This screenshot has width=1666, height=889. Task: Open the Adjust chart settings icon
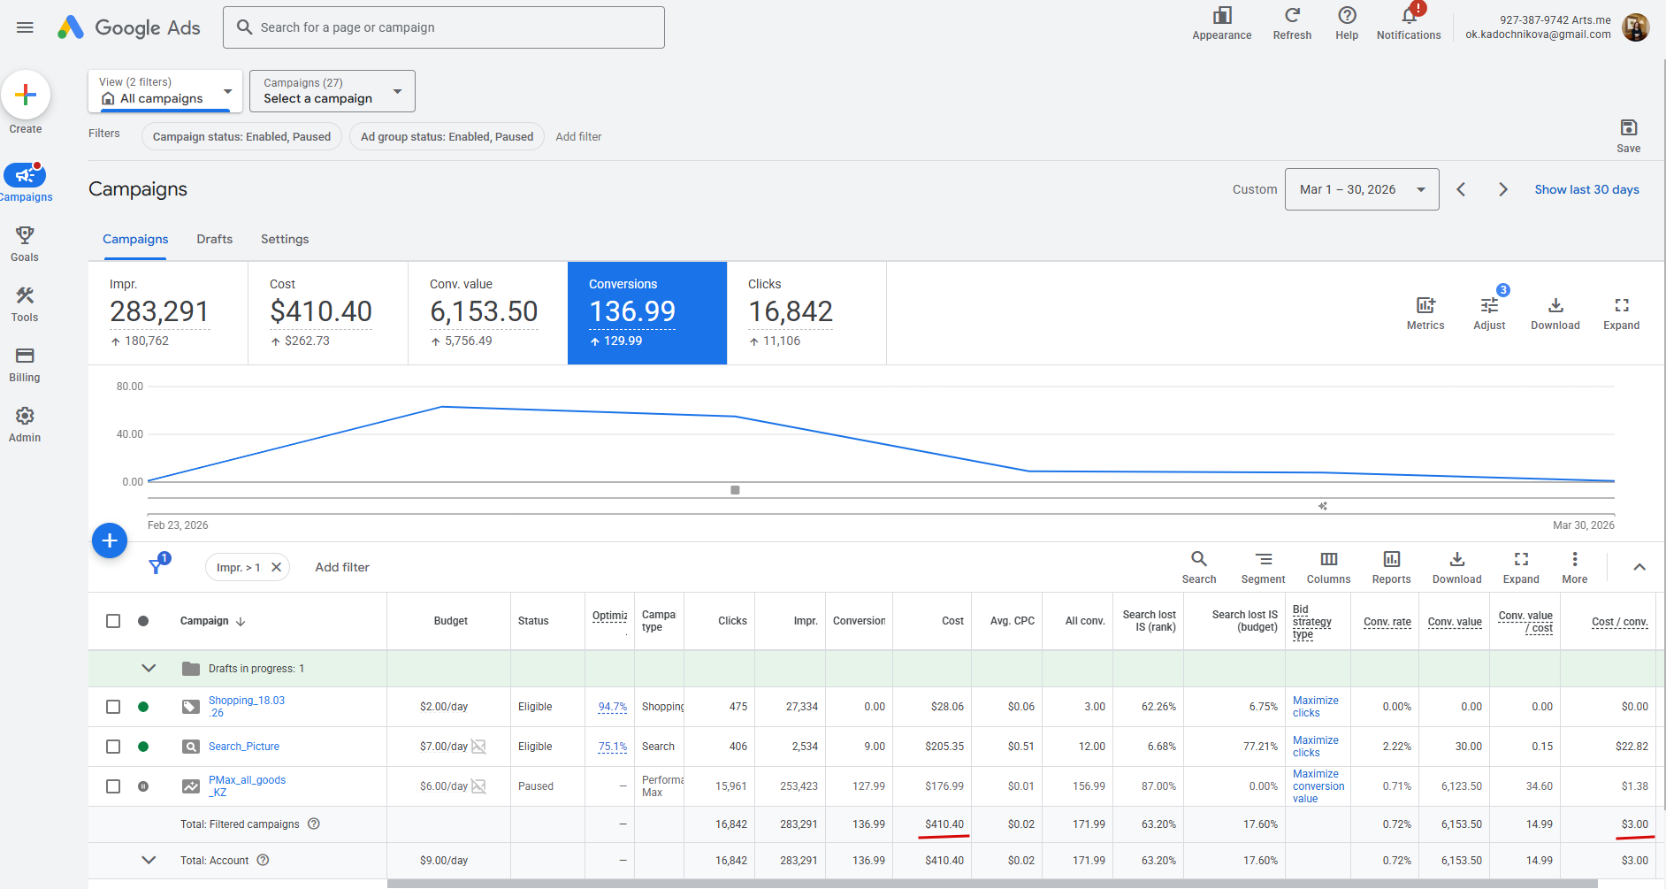(1489, 305)
